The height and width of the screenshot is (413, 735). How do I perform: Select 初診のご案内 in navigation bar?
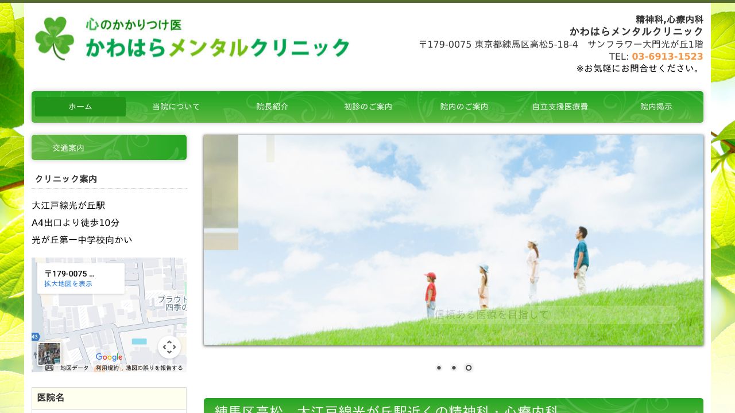(x=368, y=107)
